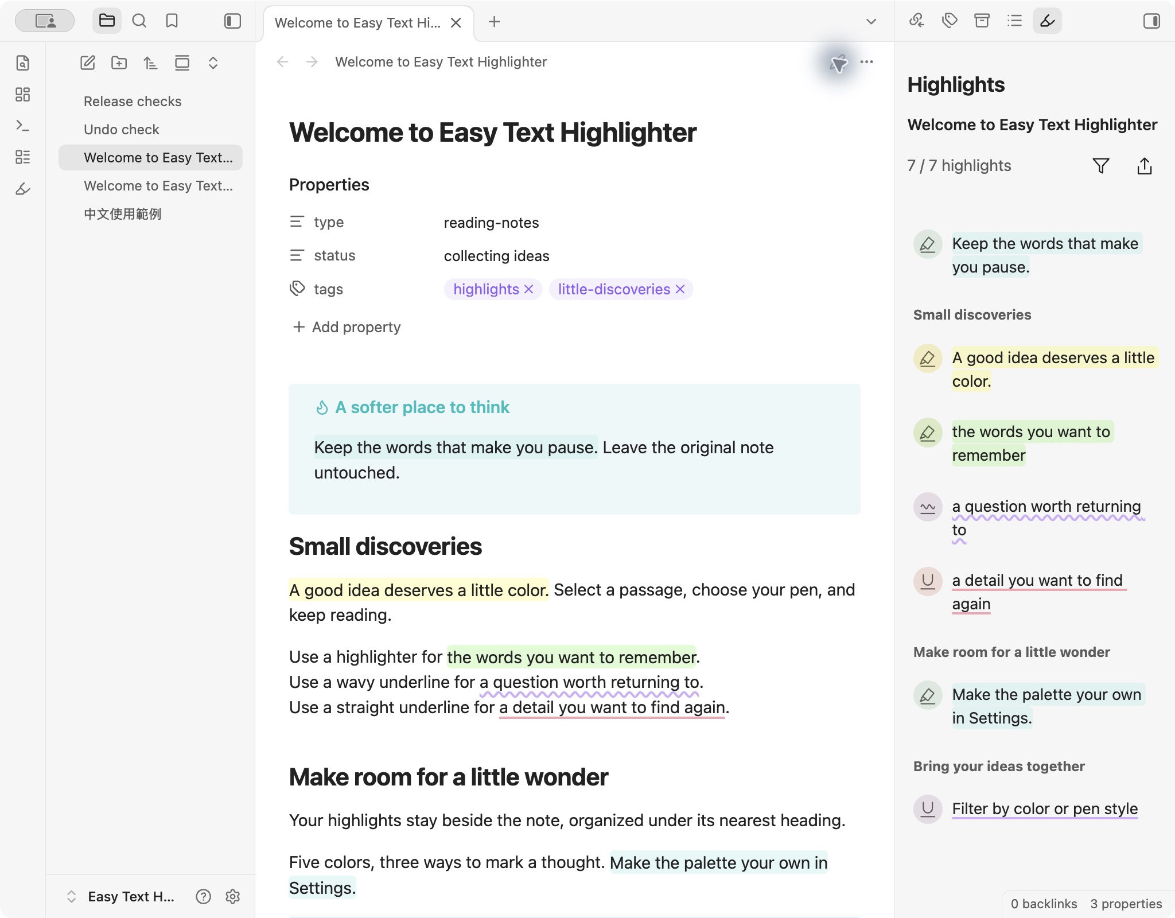The height and width of the screenshot is (918, 1175).
Task: Edit the status value collecting ideas
Action: (x=496, y=256)
